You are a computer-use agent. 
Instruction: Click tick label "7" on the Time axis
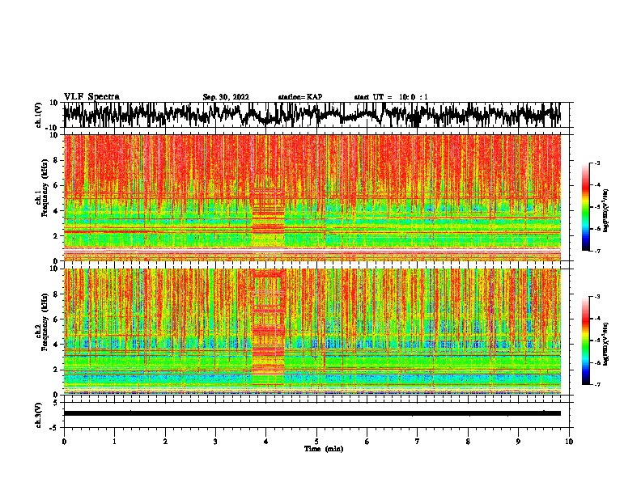pyautogui.click(x=418, y=442)
